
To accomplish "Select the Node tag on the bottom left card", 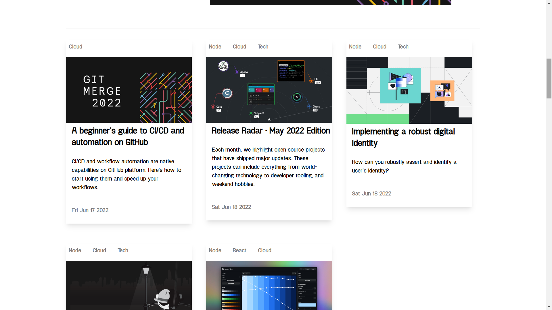I will pyautogui.click(x=75, y=251).
